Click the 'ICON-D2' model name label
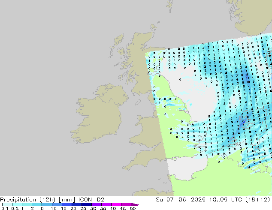The image size is (272, 210). tap(91, 200)
